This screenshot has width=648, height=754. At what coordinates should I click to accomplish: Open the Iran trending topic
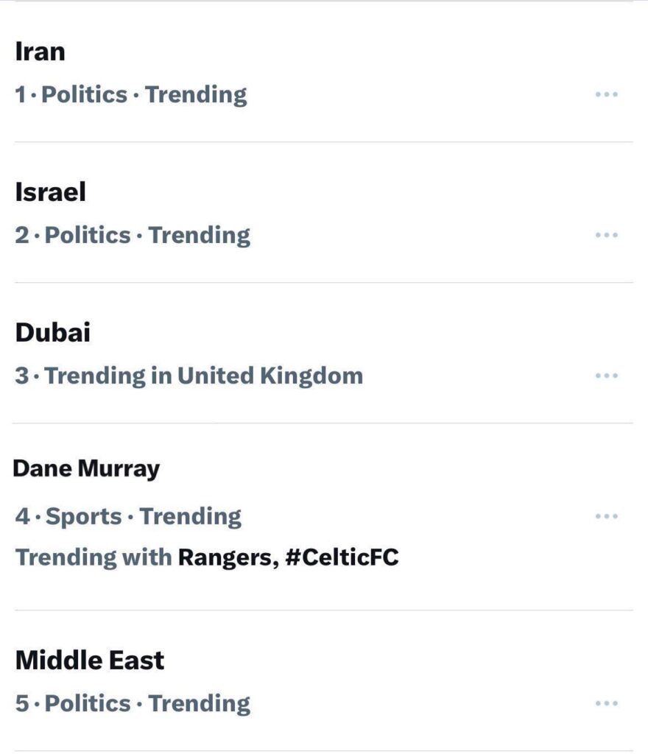pos(39,52)
